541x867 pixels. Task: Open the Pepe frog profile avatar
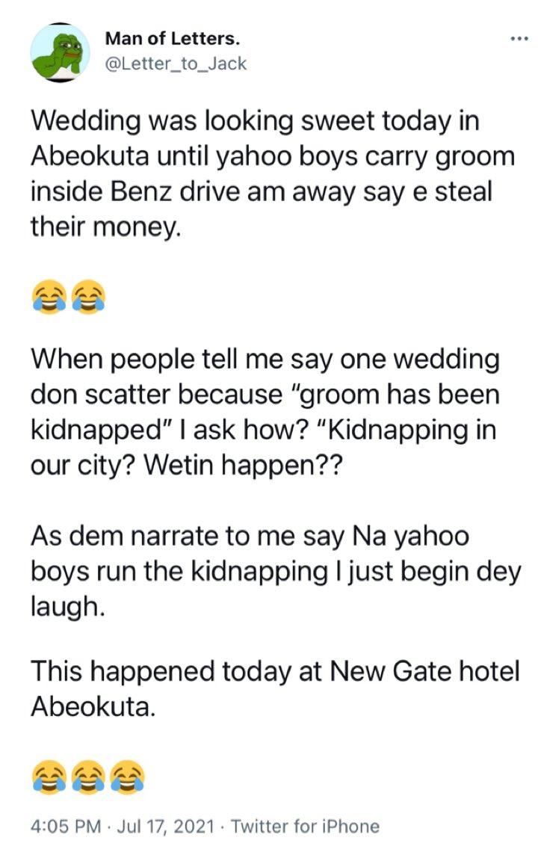pyautogui.click(x=60, y=53)
